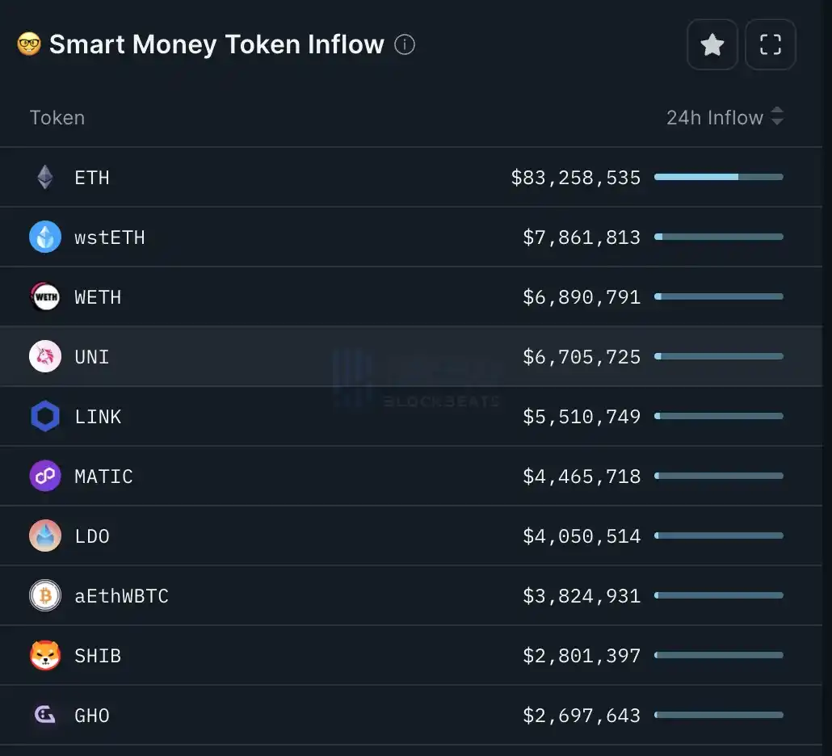832x756 pixels.
Task: Click the info icon beside title
Action: click(x=405, y=44)
